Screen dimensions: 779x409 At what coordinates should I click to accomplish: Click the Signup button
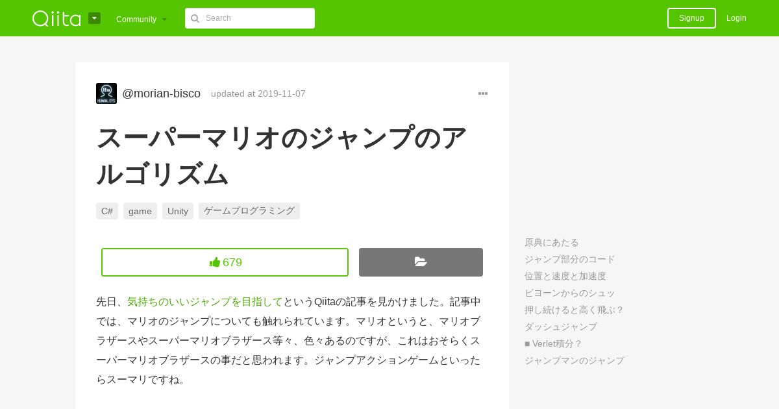[x=691, y=18]
